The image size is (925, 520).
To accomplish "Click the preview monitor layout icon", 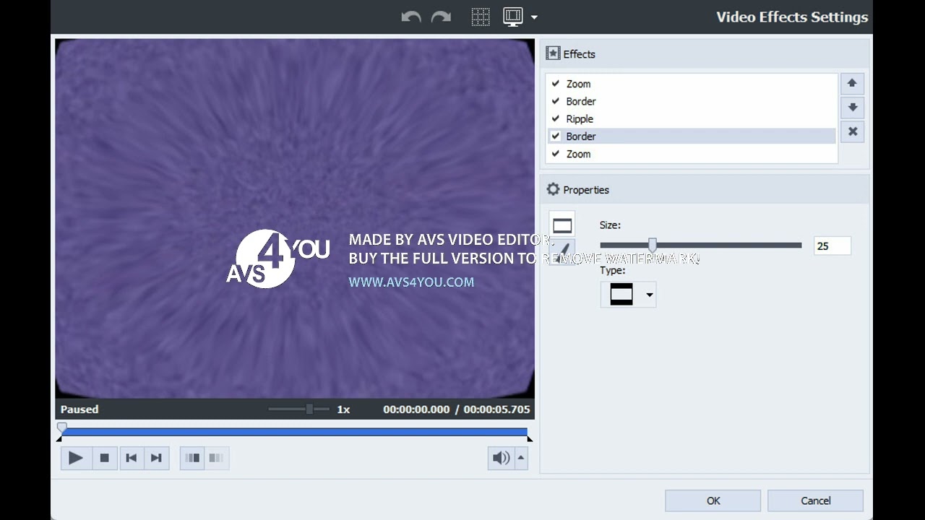I will point(512,17).
